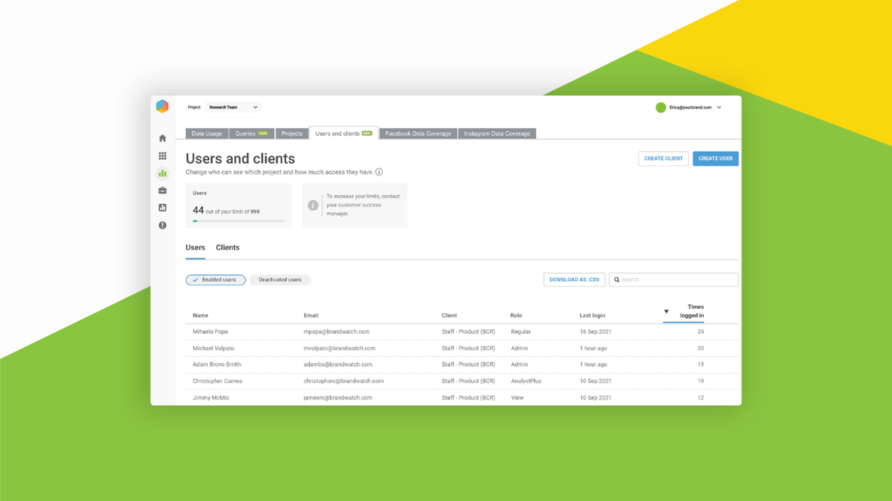
Task: Open the Research Team project dropdown
Action: [233, 106]
